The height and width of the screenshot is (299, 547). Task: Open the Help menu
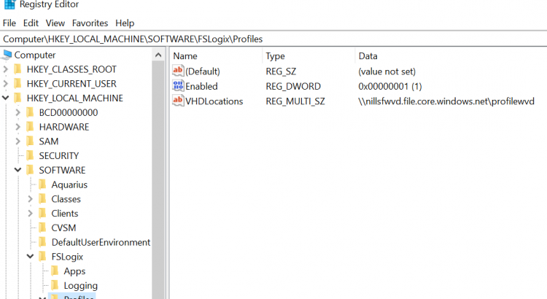[x=125, y=23]
